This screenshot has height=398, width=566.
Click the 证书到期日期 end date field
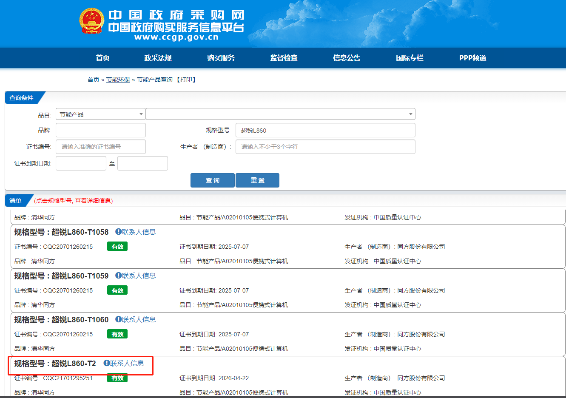(142, 163)
